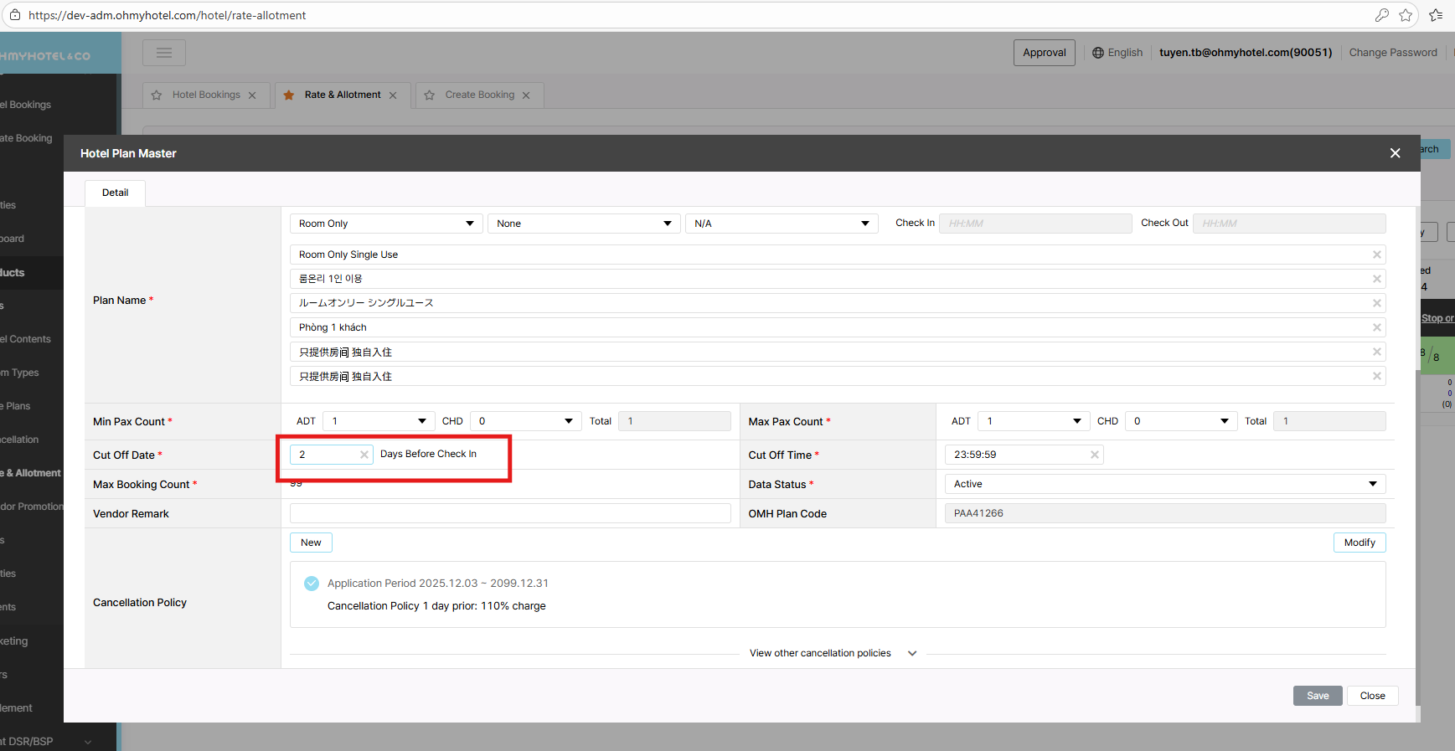This screenshot has height=751, width=1455.
Task: Clear the Cut Off Time value
Action: 1094,455
